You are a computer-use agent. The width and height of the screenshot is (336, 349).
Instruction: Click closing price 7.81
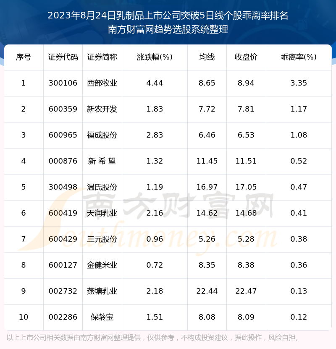point(246,109)
